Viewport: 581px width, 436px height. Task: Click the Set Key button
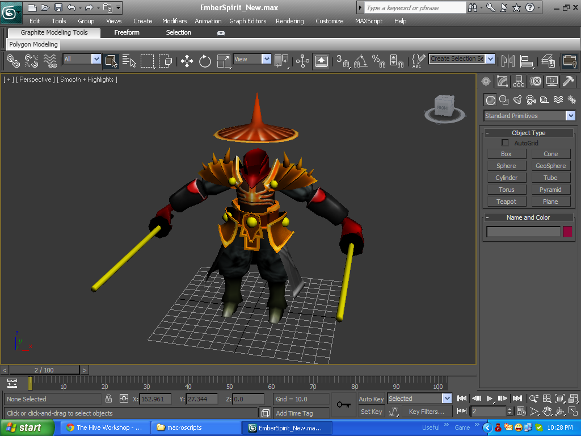point(371,412)
